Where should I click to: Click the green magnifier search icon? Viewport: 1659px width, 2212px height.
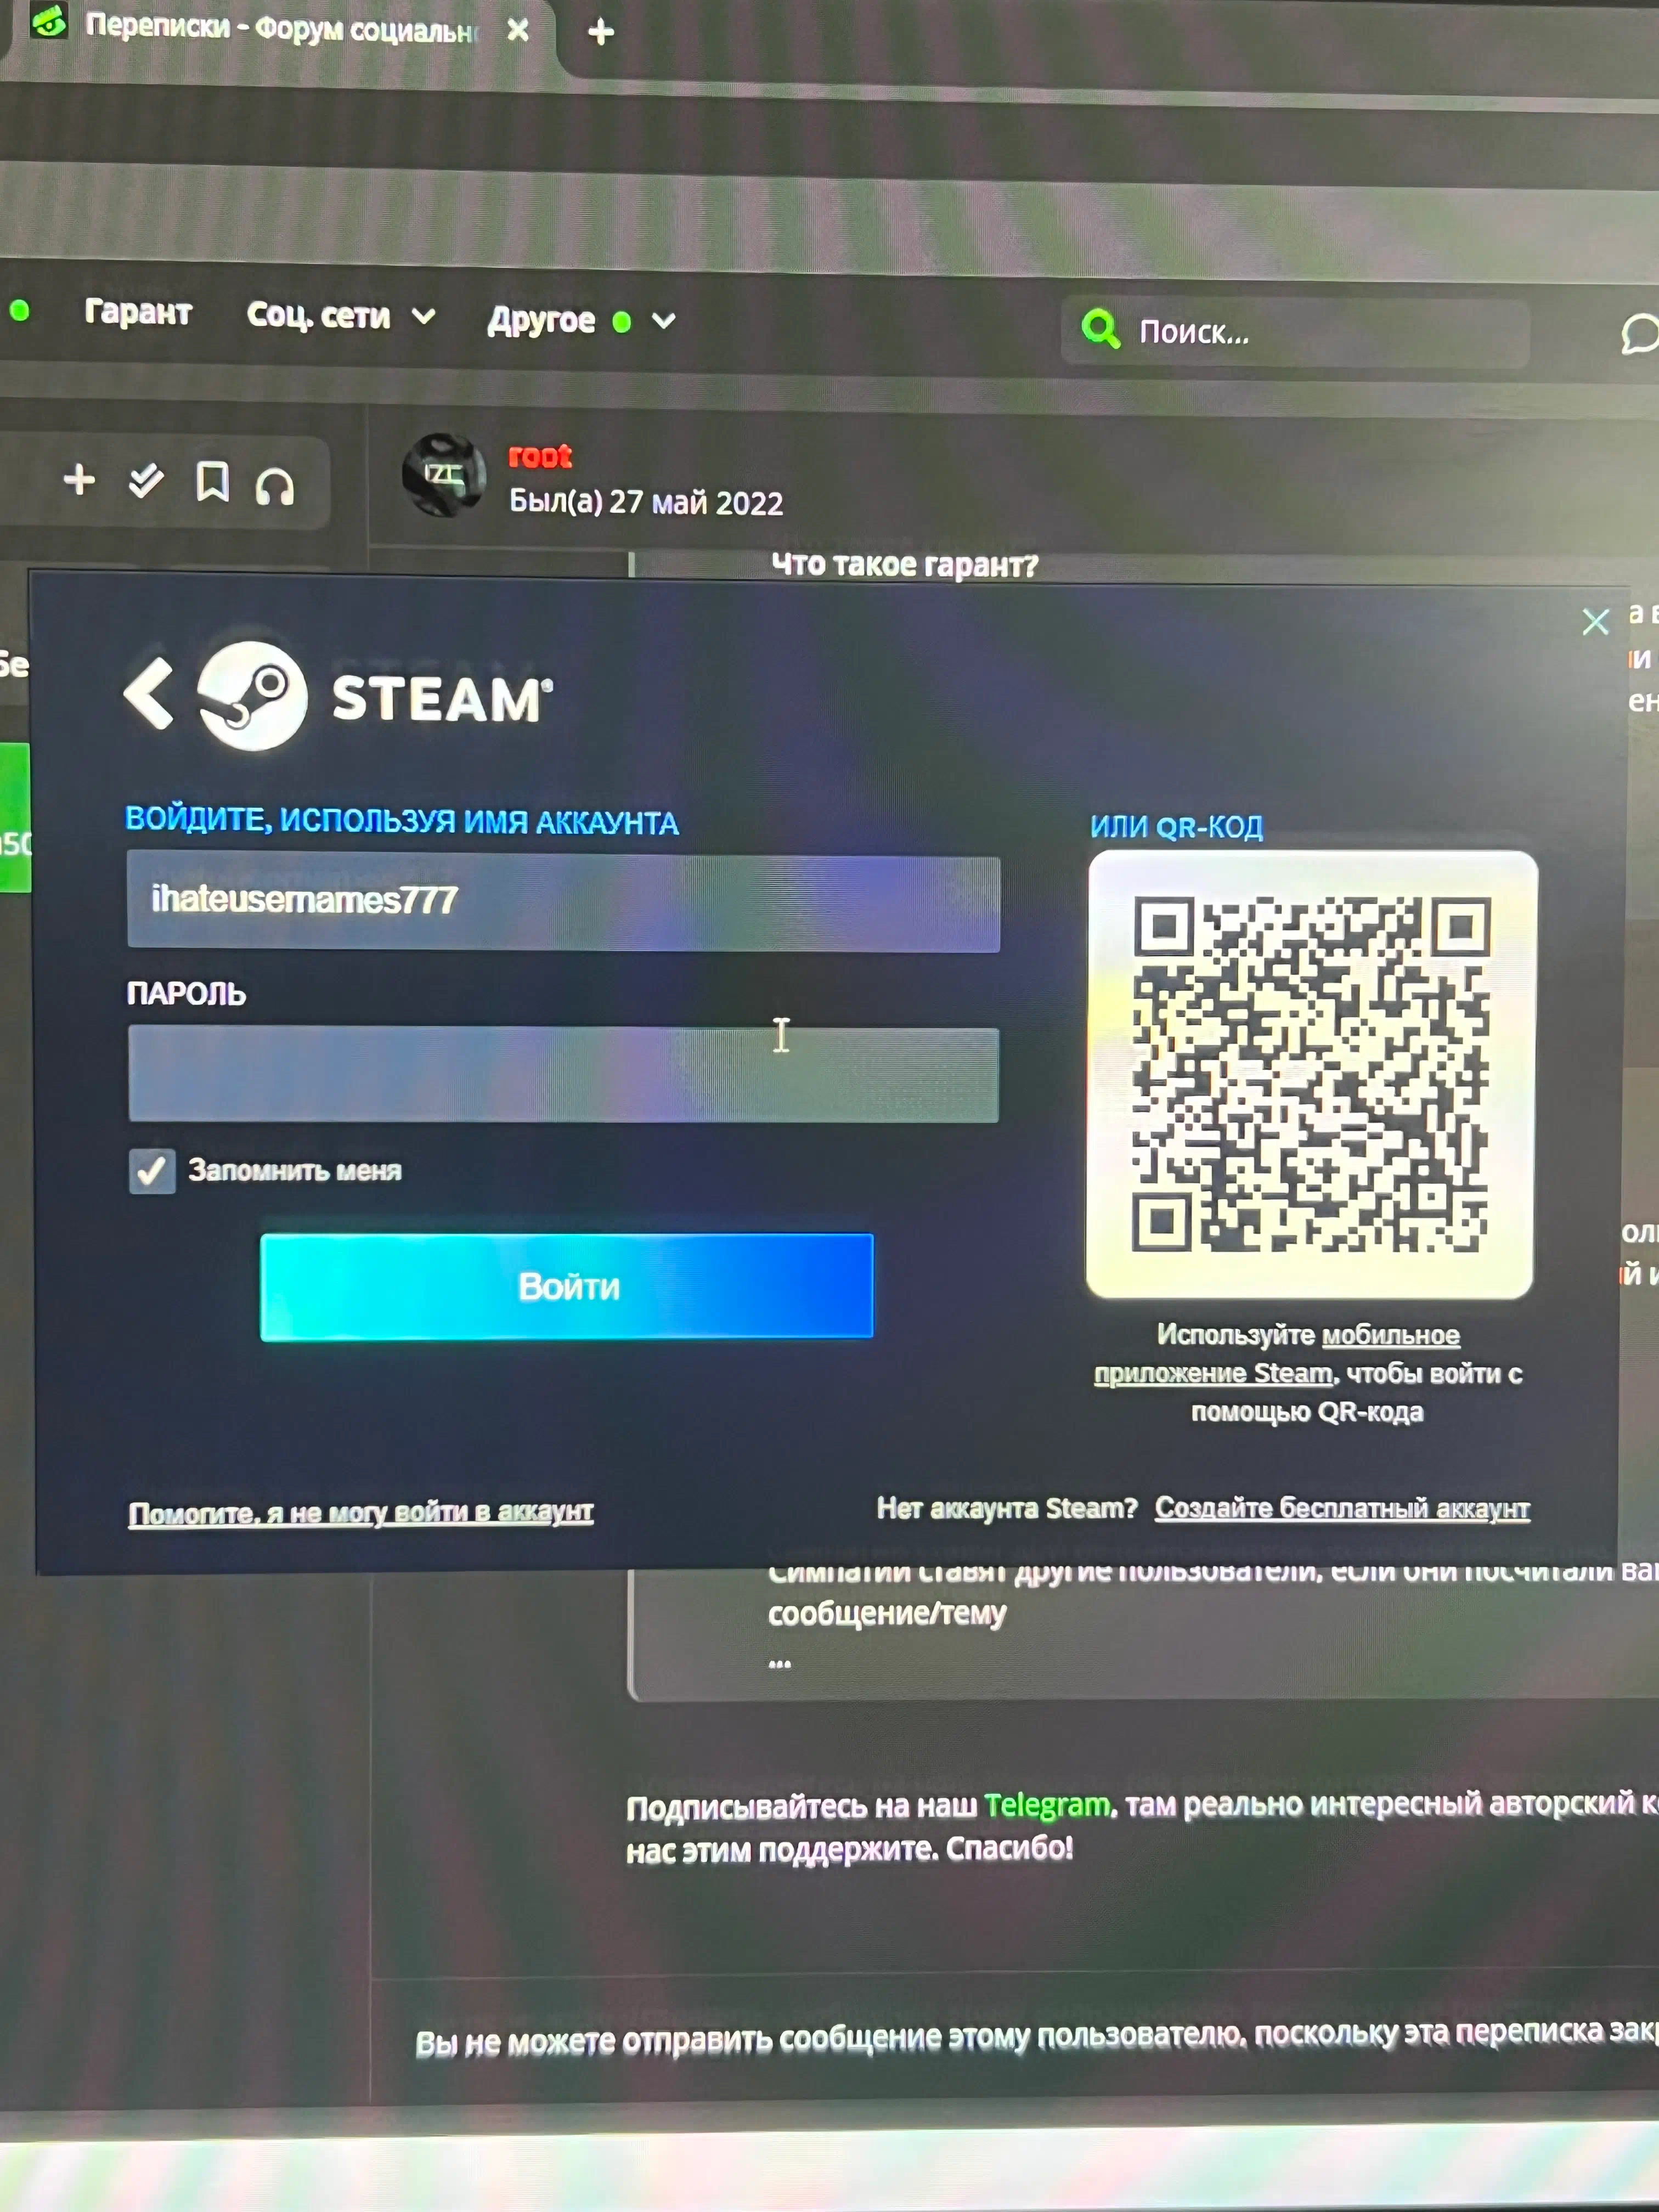pyautogui.click(x=1100, y=329)
